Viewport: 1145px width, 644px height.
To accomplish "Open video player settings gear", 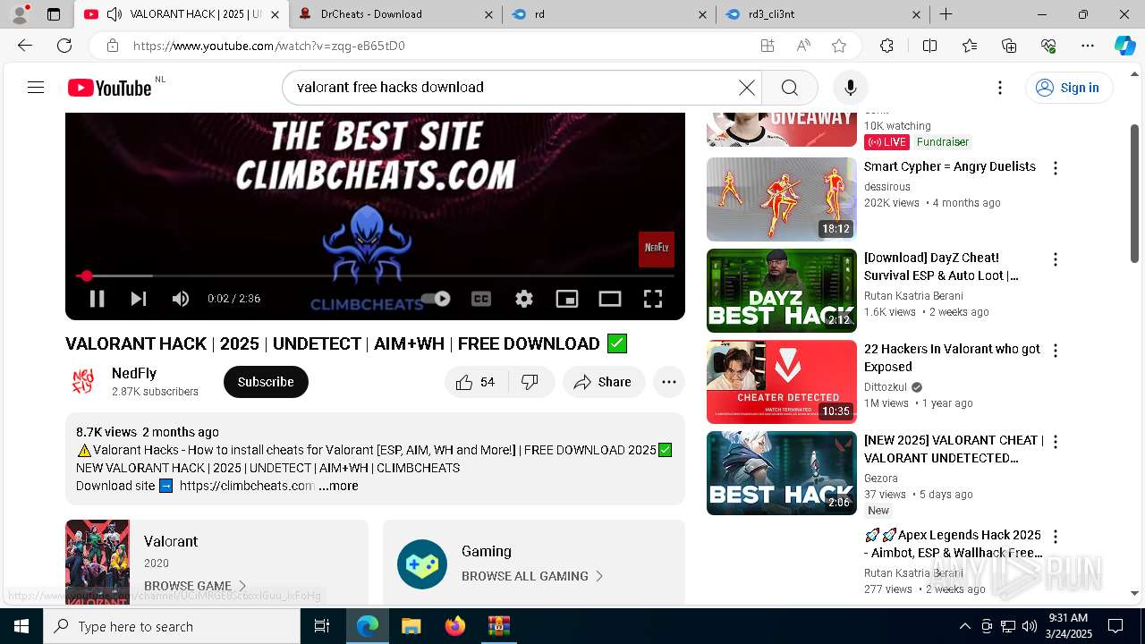I will coord(524,299).
